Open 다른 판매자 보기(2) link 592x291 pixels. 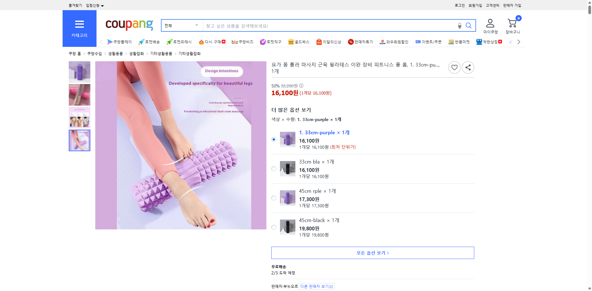click(x=317, y=286)
